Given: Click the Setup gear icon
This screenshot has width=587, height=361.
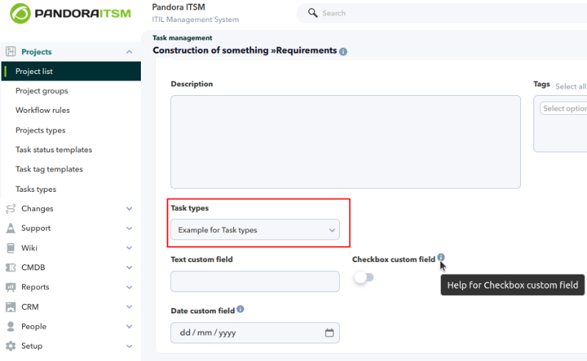Looking at the screenshot, I should click(x=11, y=346).
